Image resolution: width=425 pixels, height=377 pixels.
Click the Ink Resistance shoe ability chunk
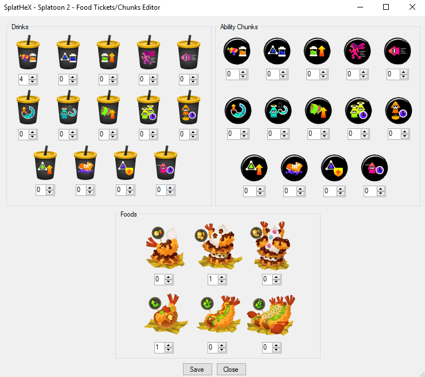pos(294,168)
